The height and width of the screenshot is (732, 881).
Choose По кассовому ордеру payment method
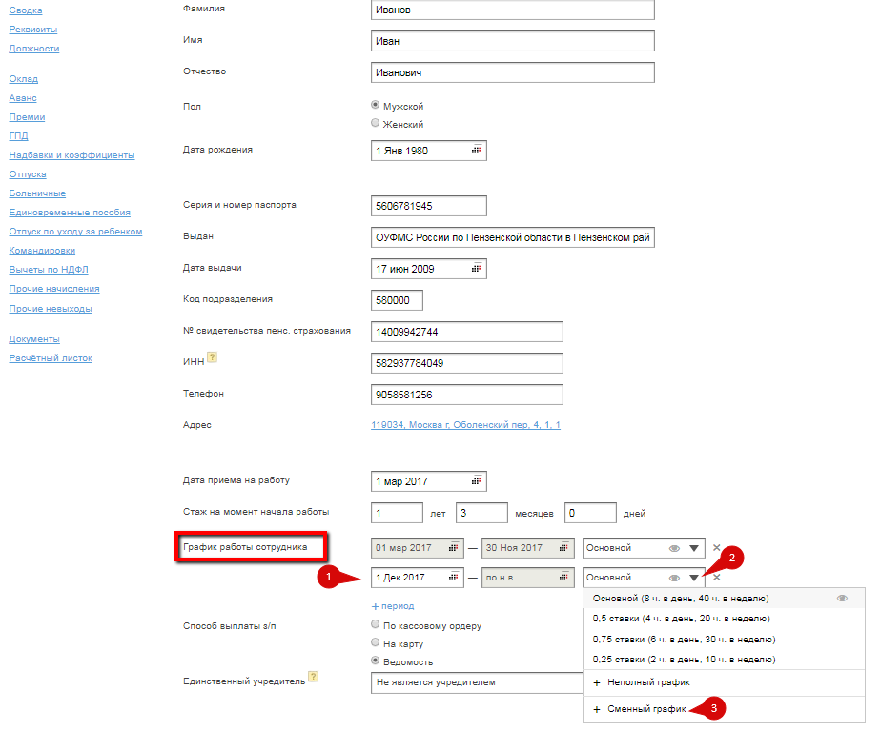pos(376,624)
